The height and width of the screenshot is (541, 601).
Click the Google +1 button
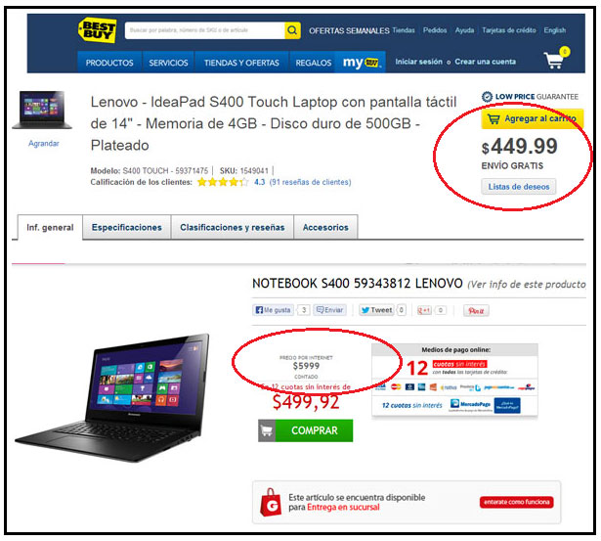point(425,310)
